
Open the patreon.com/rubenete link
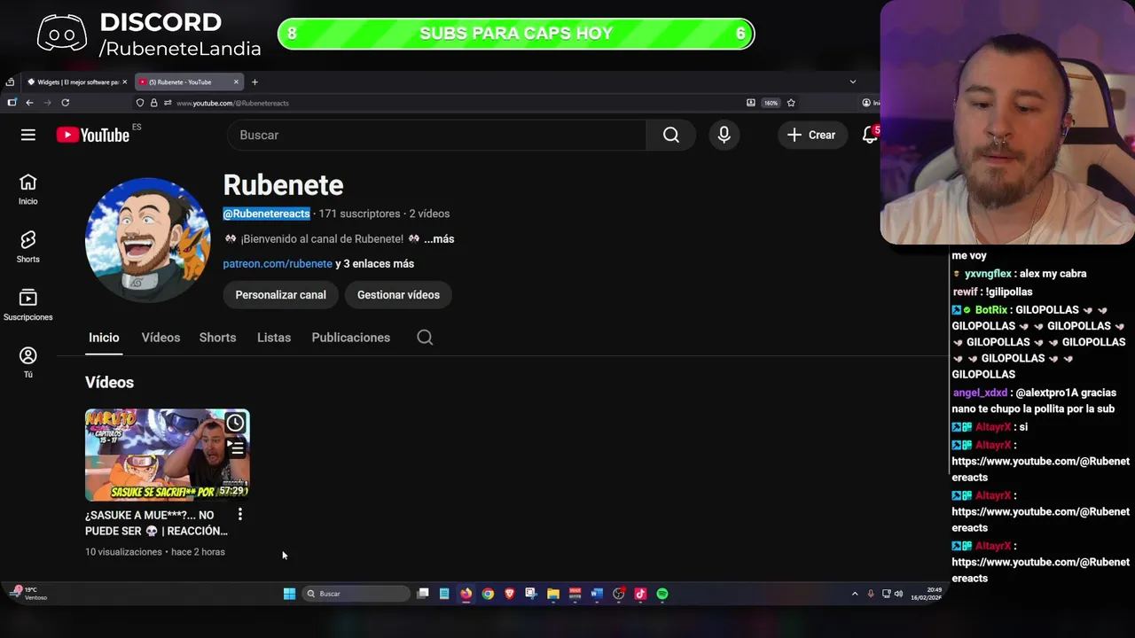(x=278, y=263)
